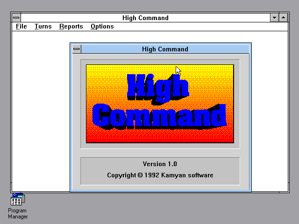
Task: Open the splash dialog's control-menu box
Action: tap(77, 49)
